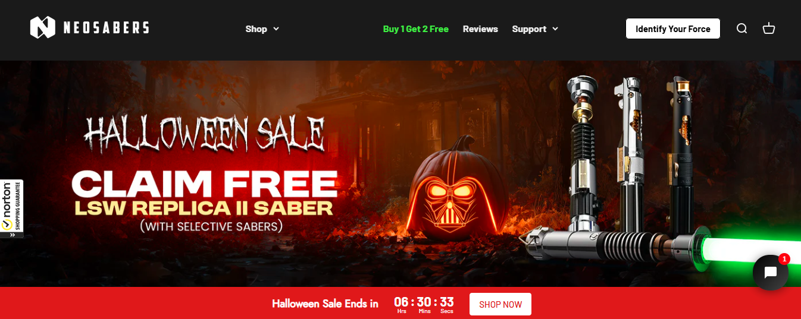Expand the Norton badge arrows
Image resolution: width=801 pixels, height=319 pixels.
12,235
